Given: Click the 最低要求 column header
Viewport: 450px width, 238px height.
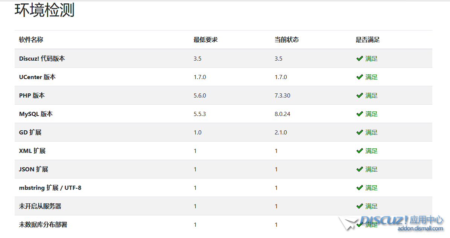Looking at the screenshot, I should point(206,40).
